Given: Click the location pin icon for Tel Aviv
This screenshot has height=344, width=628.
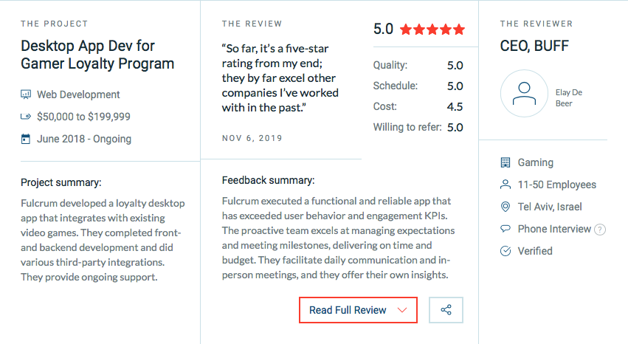Looking at the screenshot, I should 505,207.
